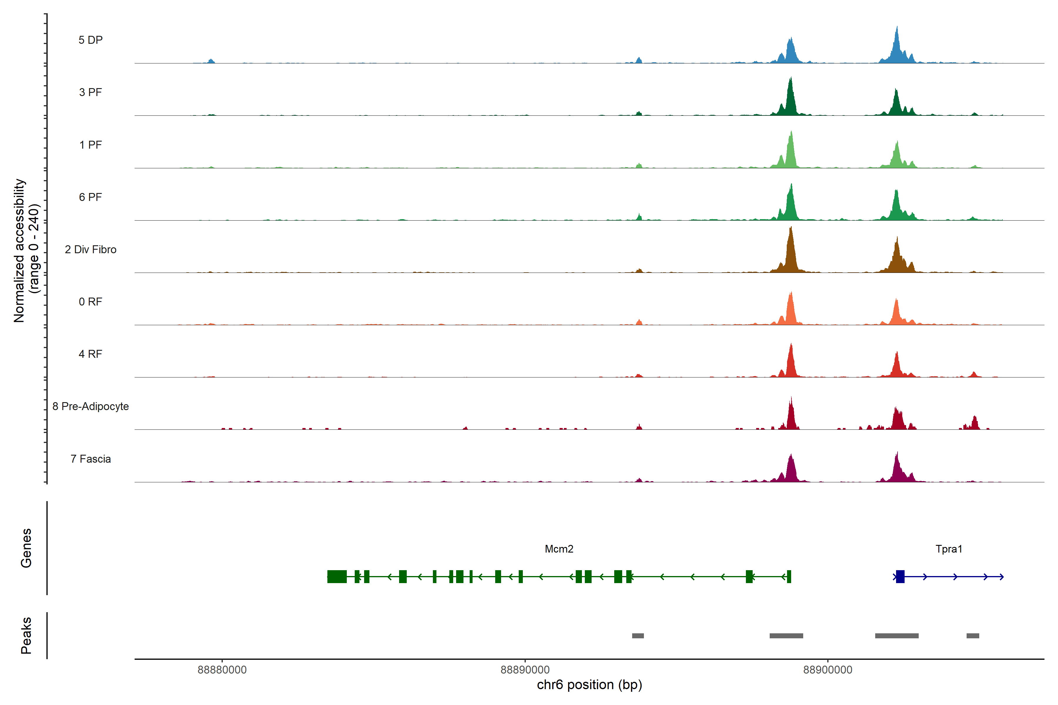Click the 88880000 axis tick label
Viewport: 1058px width, 705px height.
click(x=222, y=669)
